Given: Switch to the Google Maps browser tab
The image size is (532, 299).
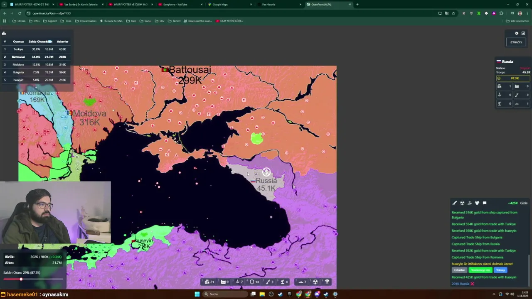Looking at the screenshot, I should 229,4.
